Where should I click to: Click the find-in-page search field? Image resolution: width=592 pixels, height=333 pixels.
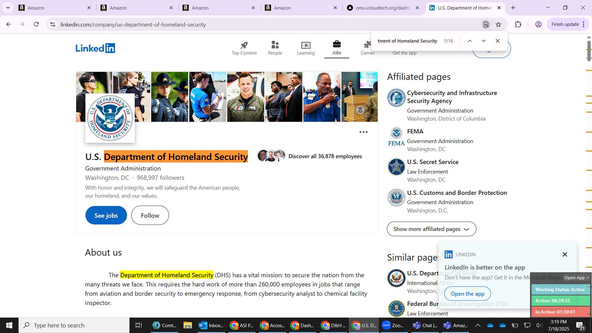[407, 41]
